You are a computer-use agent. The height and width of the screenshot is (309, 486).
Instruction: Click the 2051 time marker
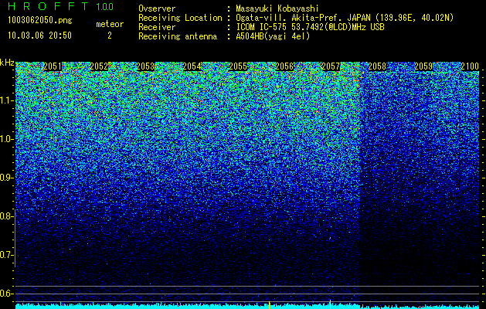point(53,66)
